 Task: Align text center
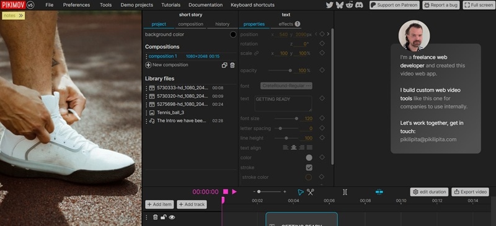293,147
